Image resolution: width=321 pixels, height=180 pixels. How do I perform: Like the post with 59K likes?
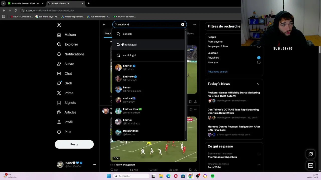click(x=153, y=170)
